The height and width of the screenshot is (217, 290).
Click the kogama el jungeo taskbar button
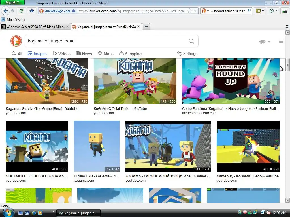click(78, 213)
